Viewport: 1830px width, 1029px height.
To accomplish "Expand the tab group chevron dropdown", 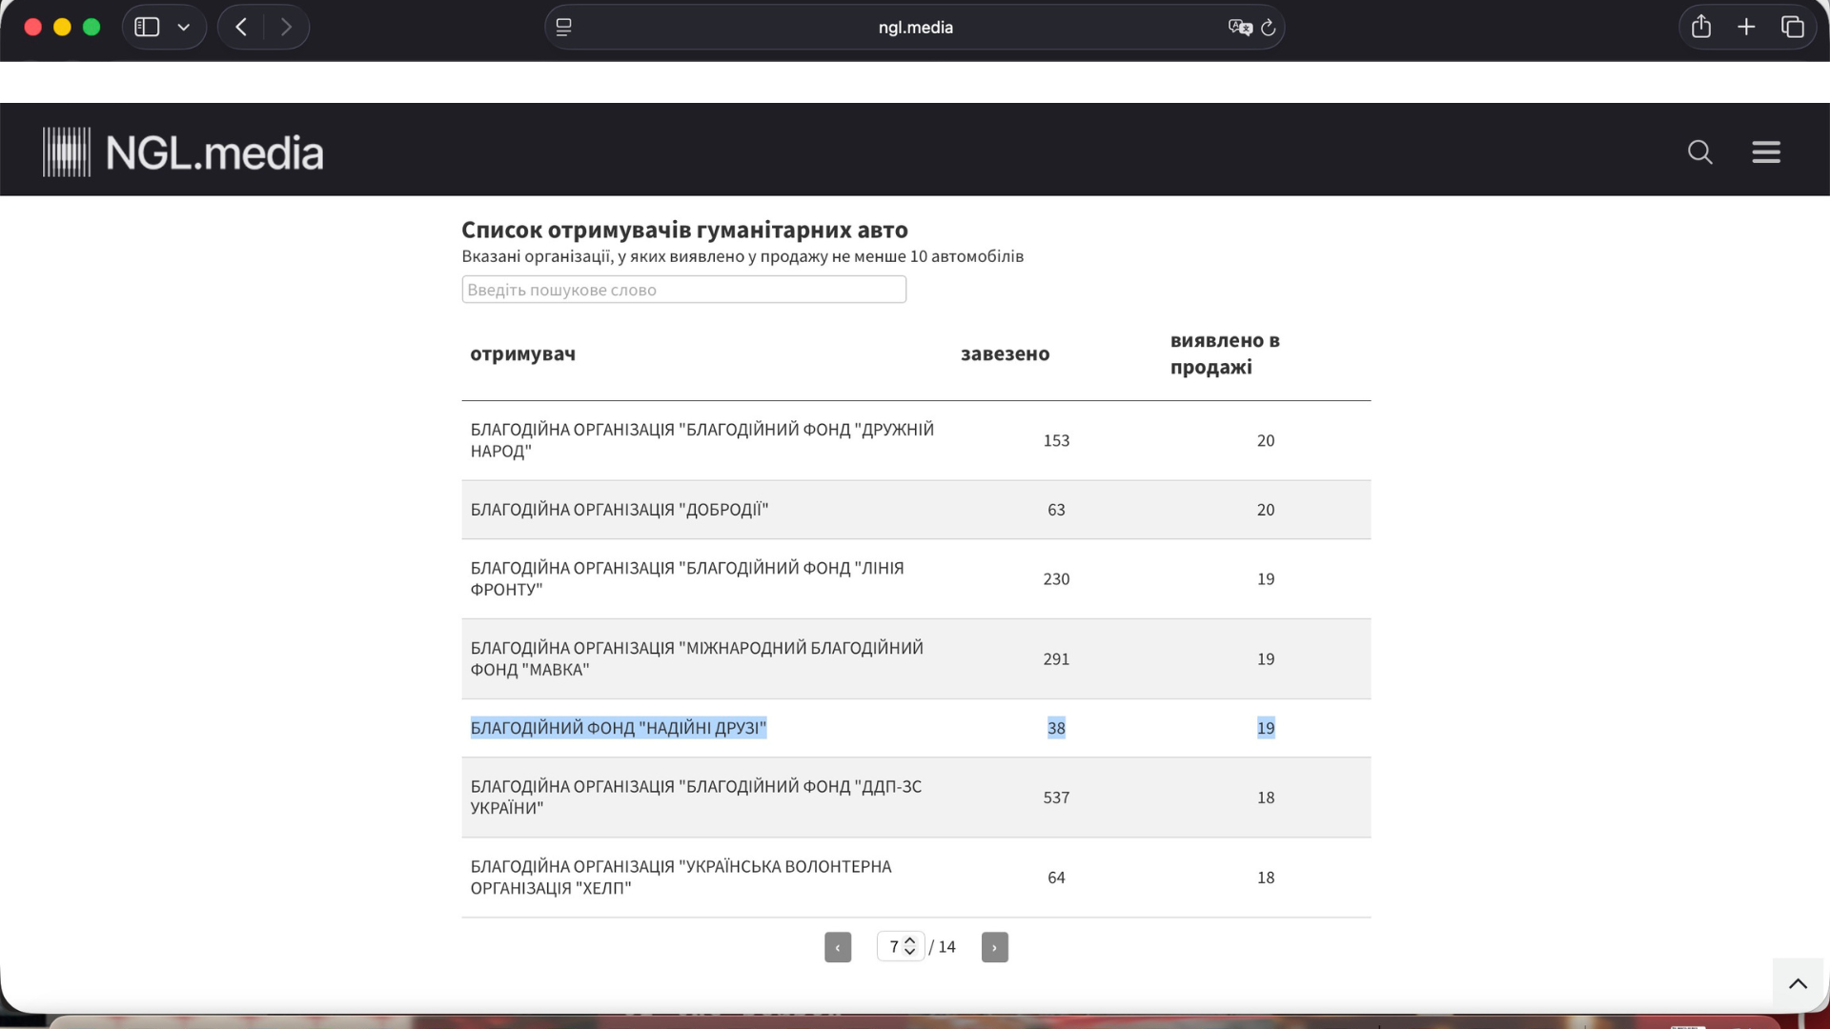I will pos(185,26).
